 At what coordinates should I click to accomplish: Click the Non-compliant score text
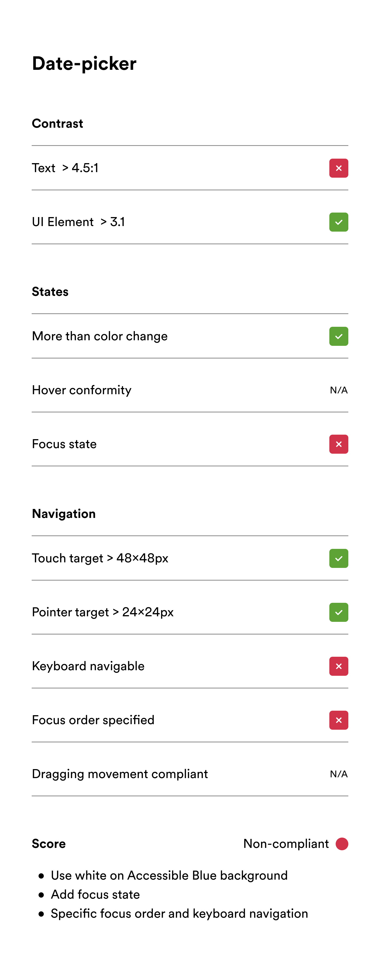tap(286, 844)
